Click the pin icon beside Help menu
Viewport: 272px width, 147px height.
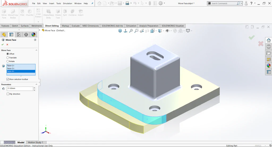[x=92, y=3]
